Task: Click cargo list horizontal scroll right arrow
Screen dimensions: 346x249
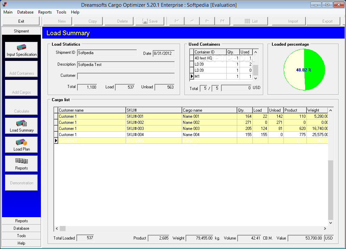Action: coord(325,228)
